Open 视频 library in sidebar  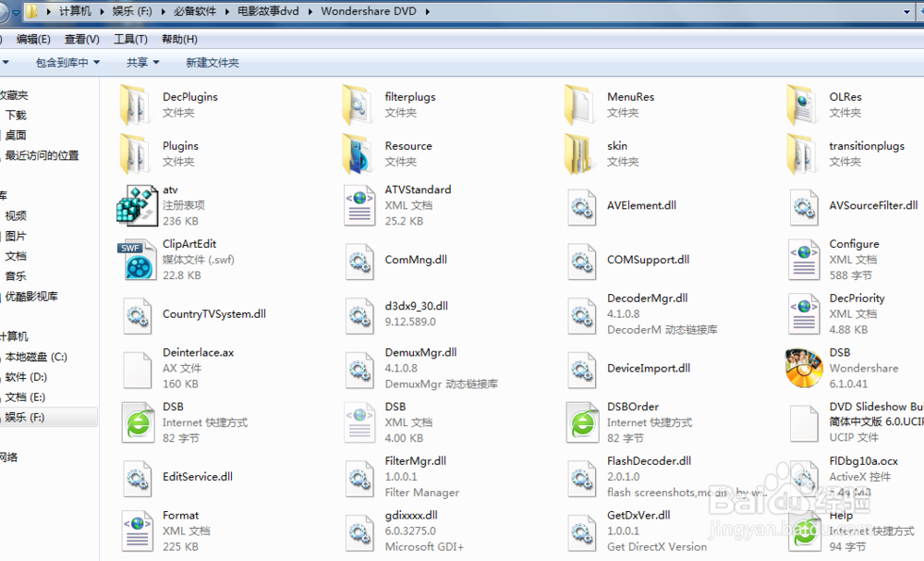(16, 215)
